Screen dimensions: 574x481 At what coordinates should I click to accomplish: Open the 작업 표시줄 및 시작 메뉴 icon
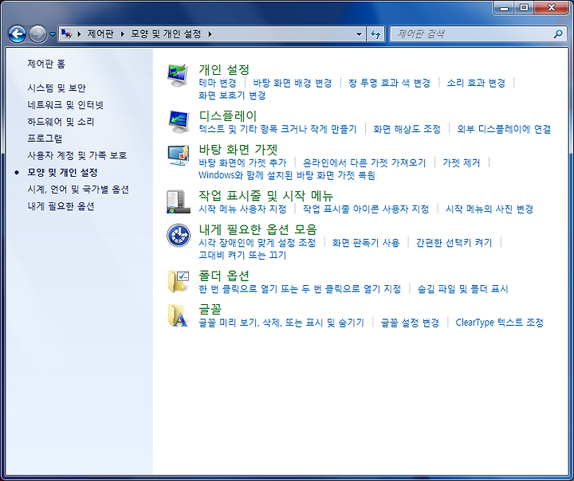click(179, 201)
